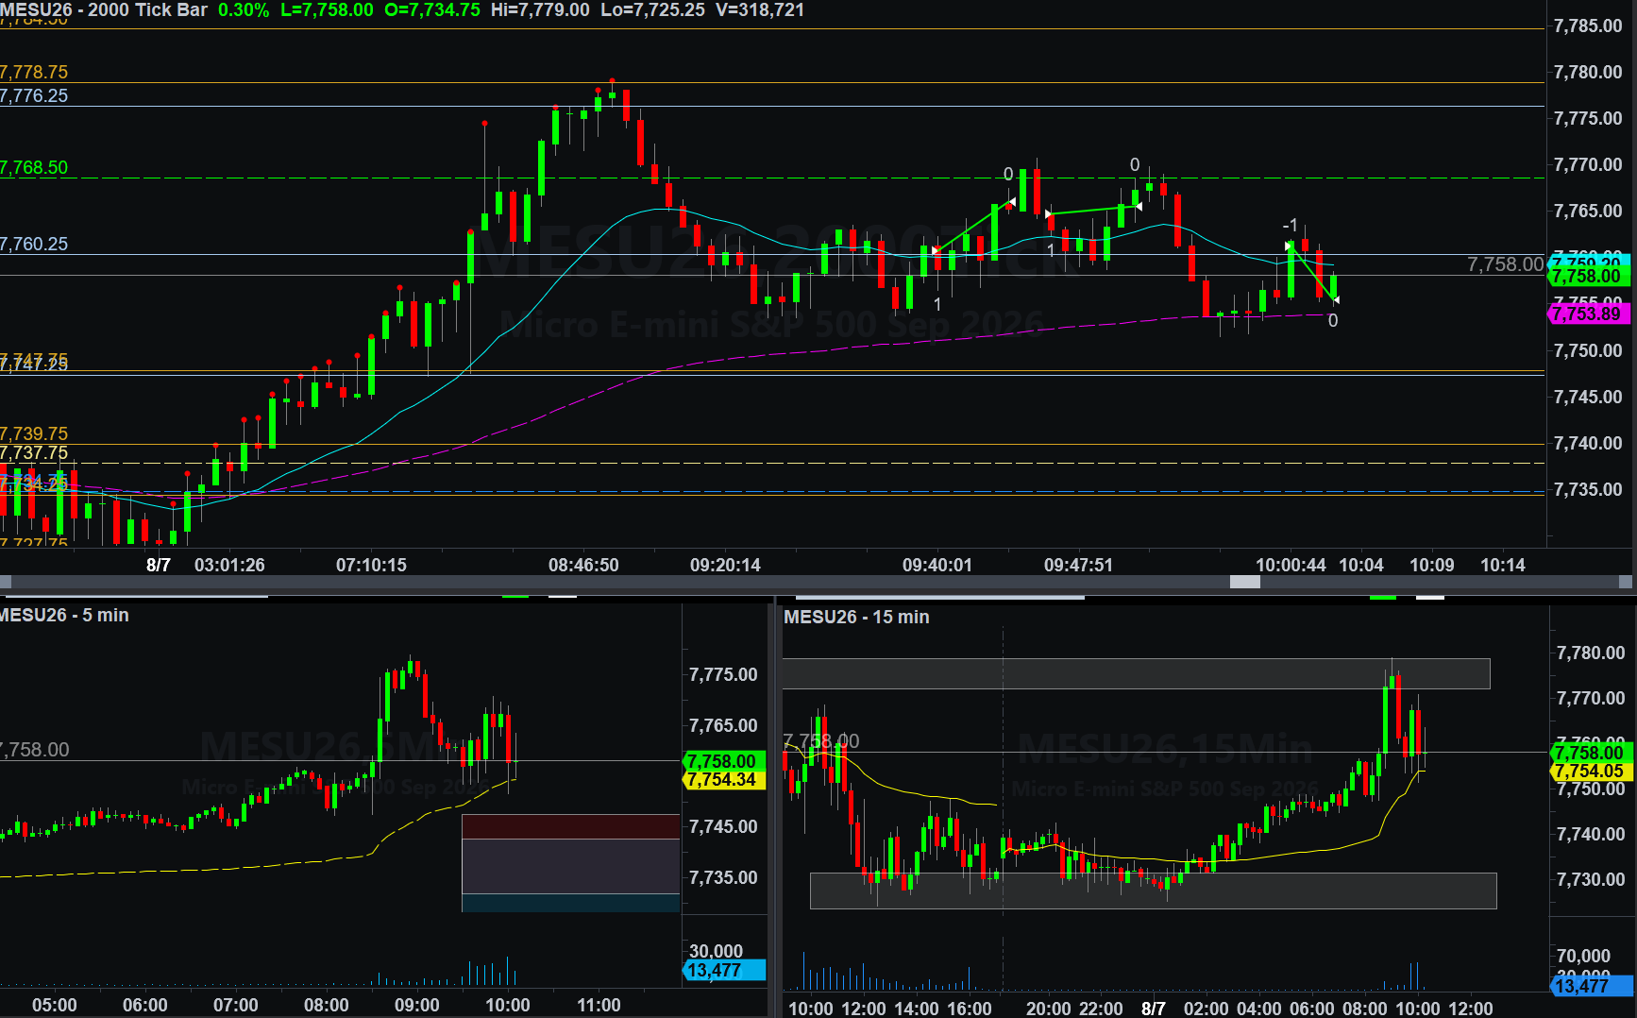This screenshot has height=1018, width=1637.
Task: Select the upper gray resistance zone on 15 min chart
Action: pos(1136,673)
